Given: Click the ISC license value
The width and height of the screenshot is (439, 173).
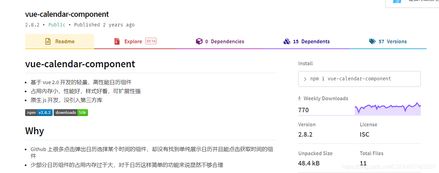Looking at the screenshot, I should [364, 134].
